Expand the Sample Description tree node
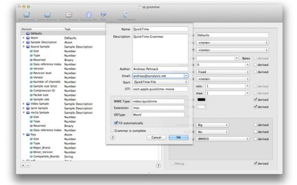 [x=23, y=42]
